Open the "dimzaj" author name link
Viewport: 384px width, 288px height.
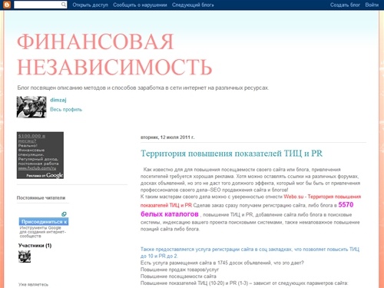coord(58,100)
